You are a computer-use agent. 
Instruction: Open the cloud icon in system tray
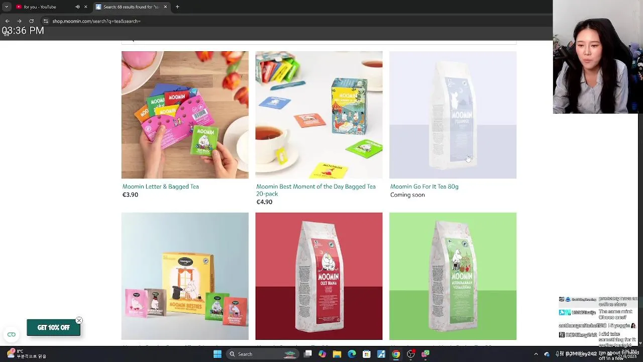pyautogui.click(x=547, y=354)
